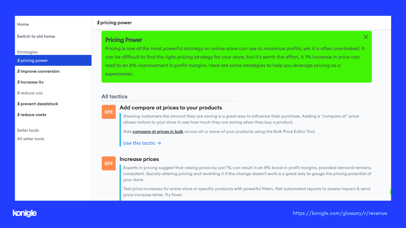Image resolution: width=406 pixels, height=228 pixels.
Task: Click the arrow after Use this tactic
Action: click(x=159, y=143)
